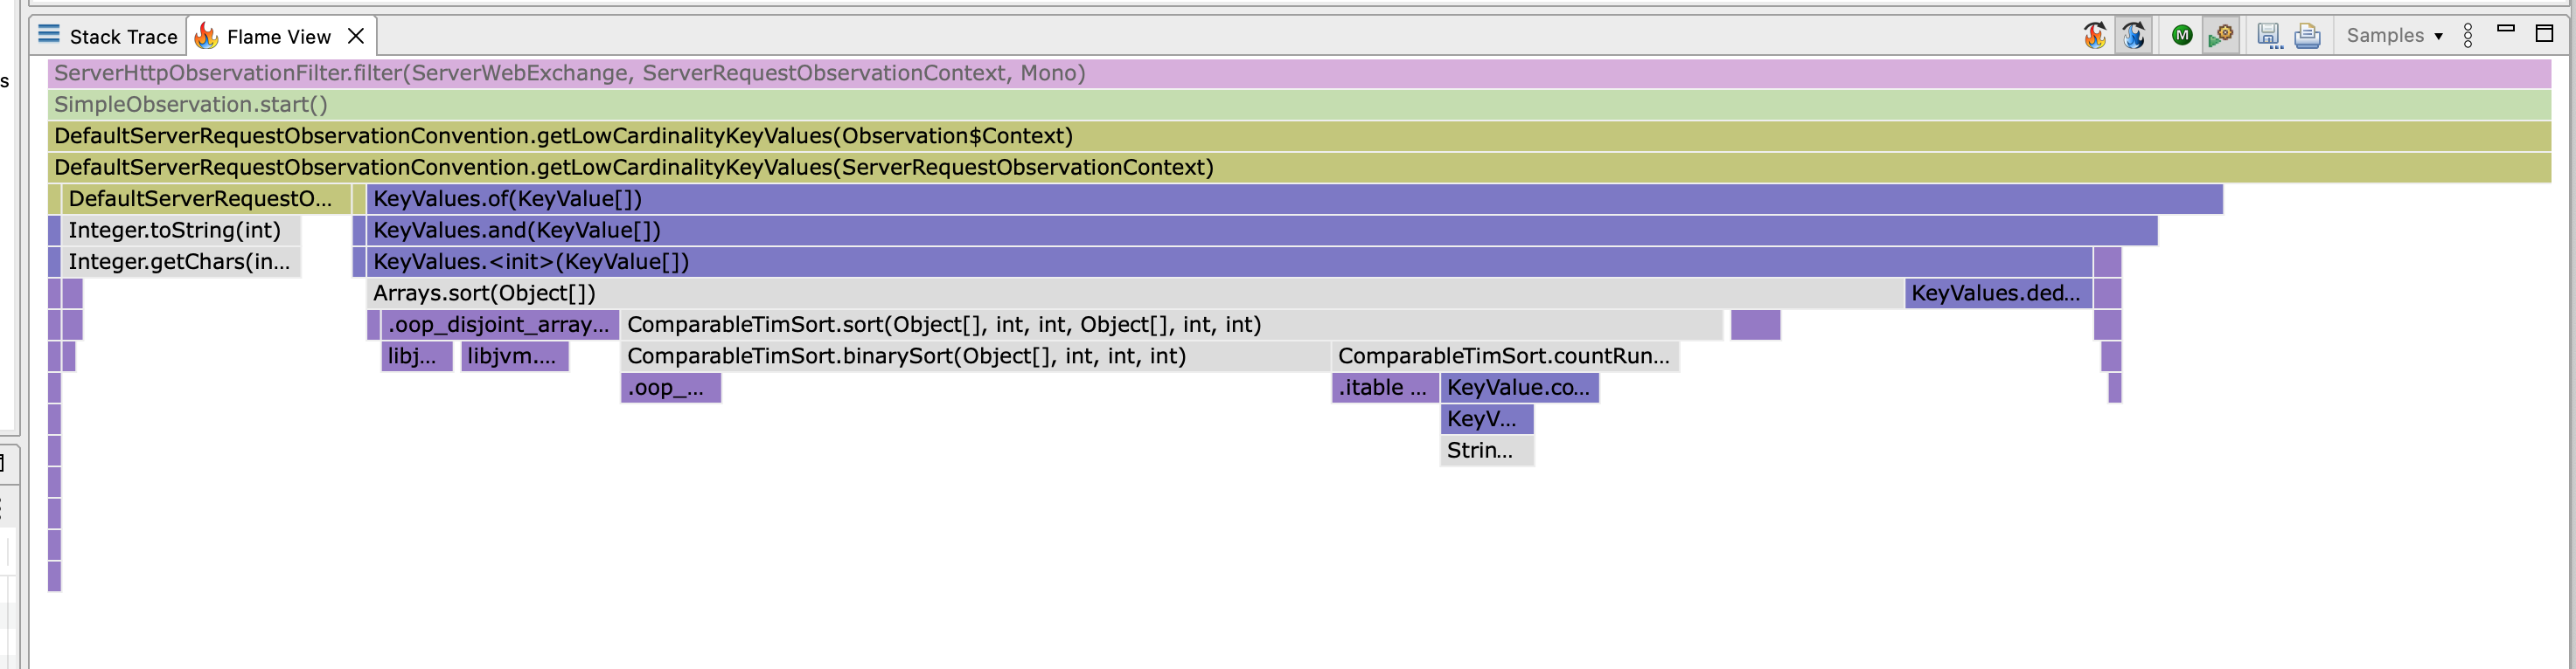Select the SimpleObservation.start() frame
The image size is (2576, 669).
point(1299,105)
